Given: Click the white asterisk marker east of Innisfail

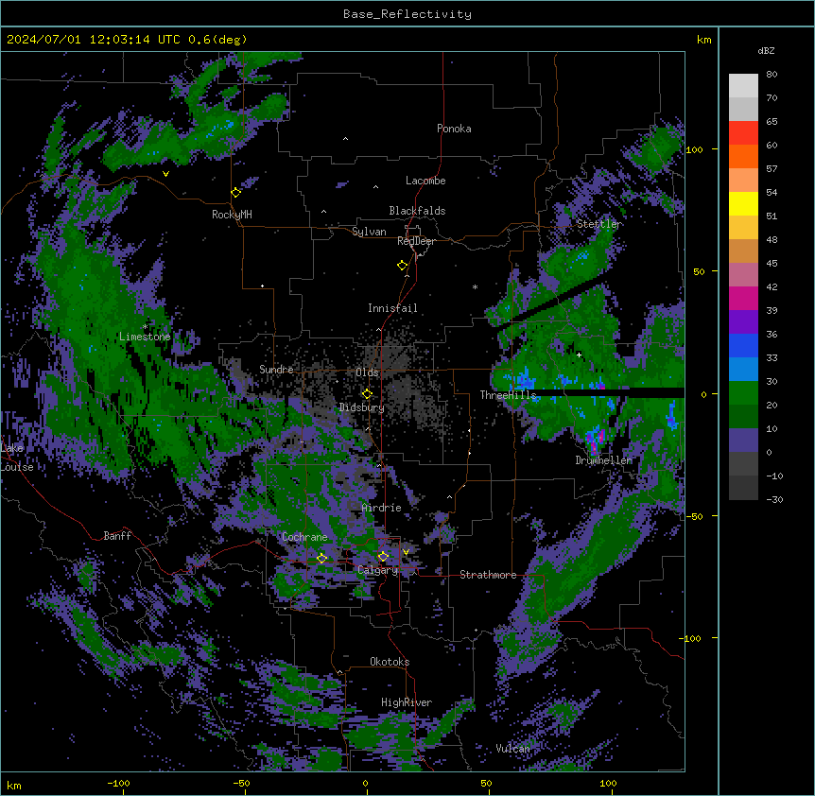Looking at the screenshot, I should (x=475, y=286).
